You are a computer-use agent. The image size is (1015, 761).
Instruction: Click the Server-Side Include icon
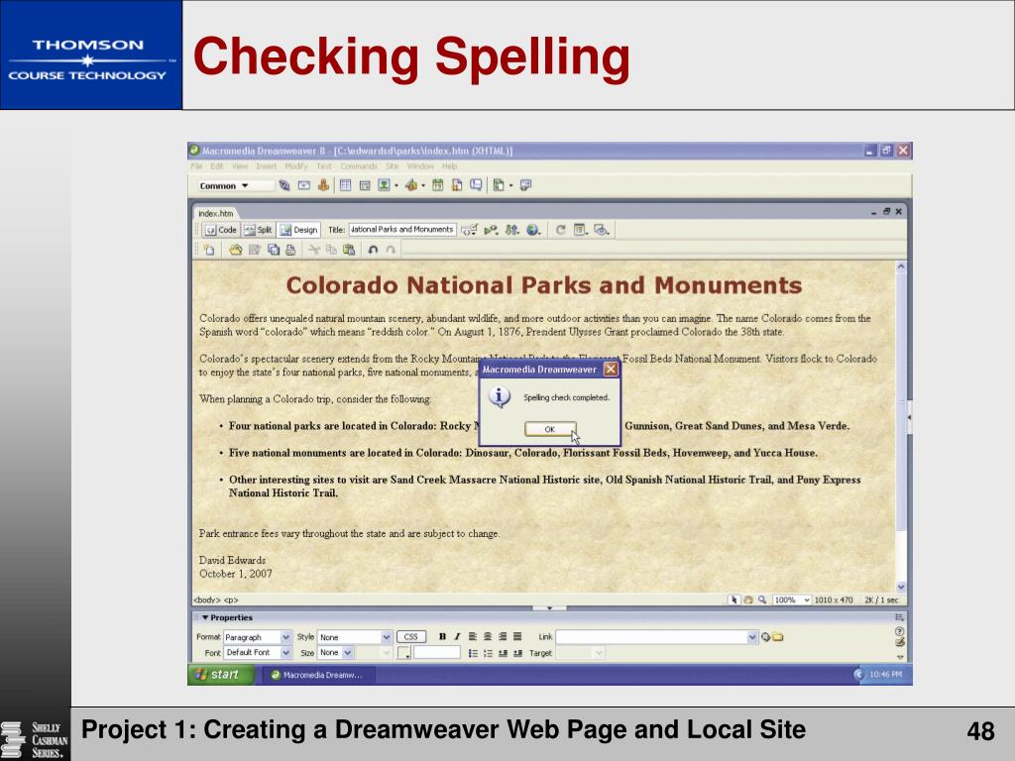[457, 185]
